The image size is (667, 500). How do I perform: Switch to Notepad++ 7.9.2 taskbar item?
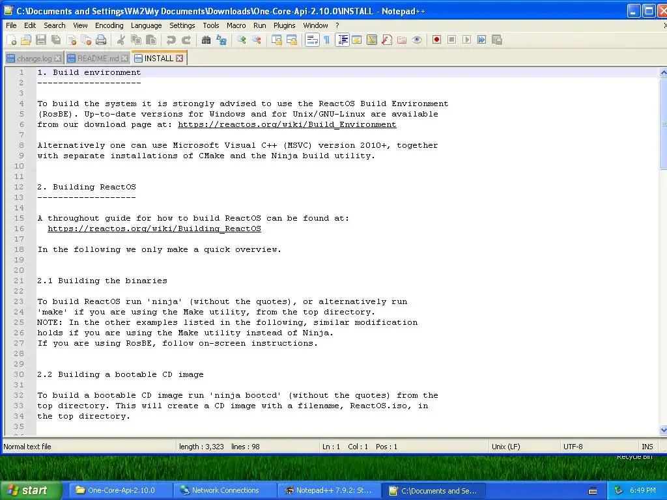[329, 490]
